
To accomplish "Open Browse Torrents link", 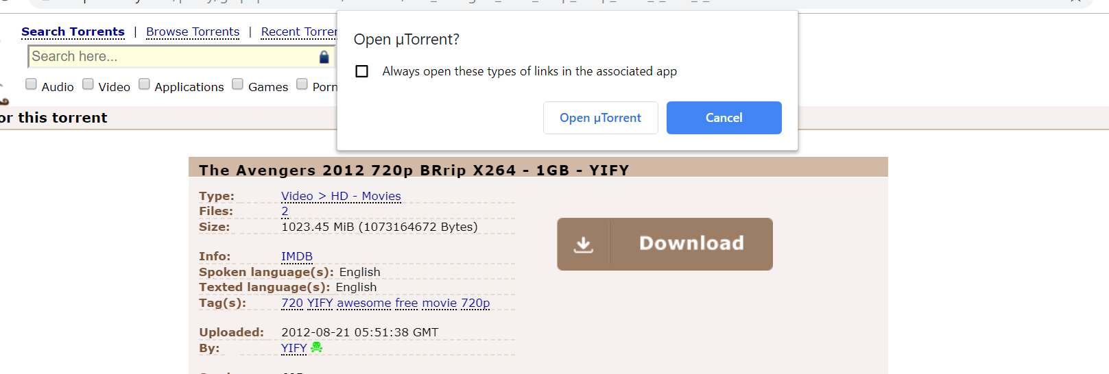I will 193,32.
